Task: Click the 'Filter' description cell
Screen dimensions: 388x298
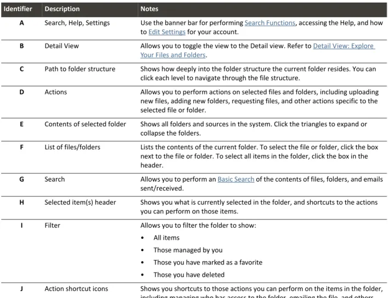Action: [53, 226]
